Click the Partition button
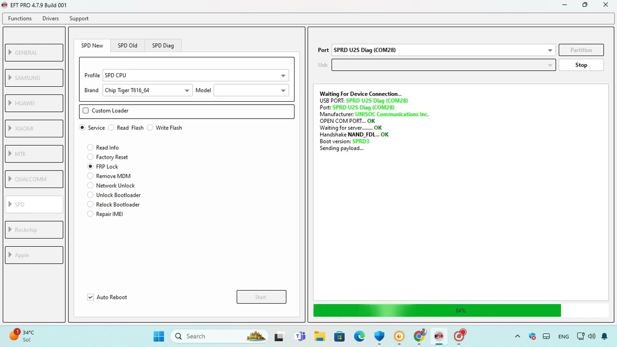The height and width of the screenshot is (347, 617). 581,50
